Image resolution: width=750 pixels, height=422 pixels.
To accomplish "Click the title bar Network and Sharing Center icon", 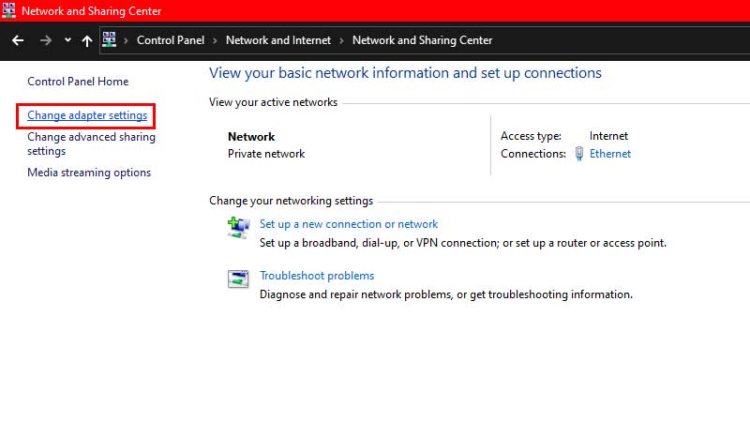I will pos(9,10).
